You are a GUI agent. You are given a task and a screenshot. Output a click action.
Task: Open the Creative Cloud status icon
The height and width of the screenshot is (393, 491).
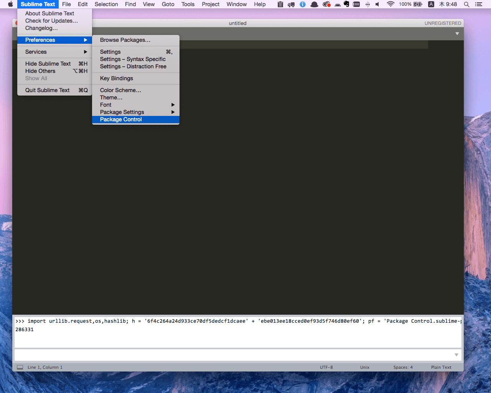[326, 4]
